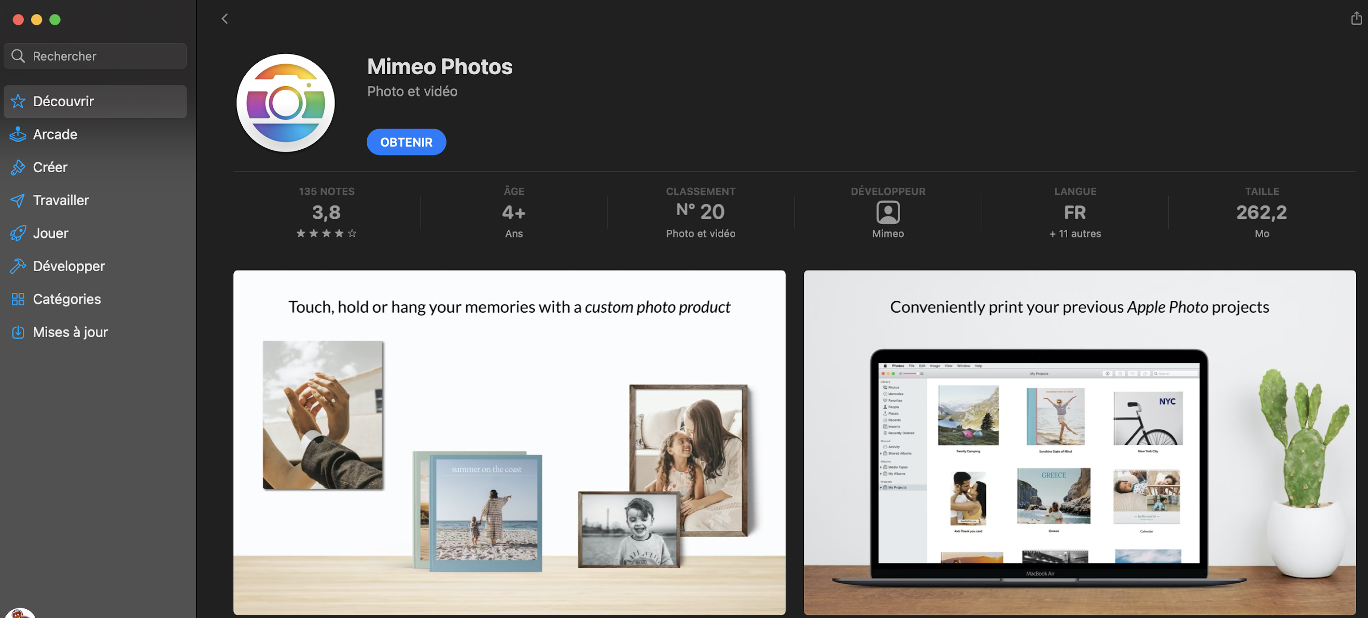Select the Arcade joystick icon
The height and width of the screenshot is (618, 1368).
click(x=18, y=134)
